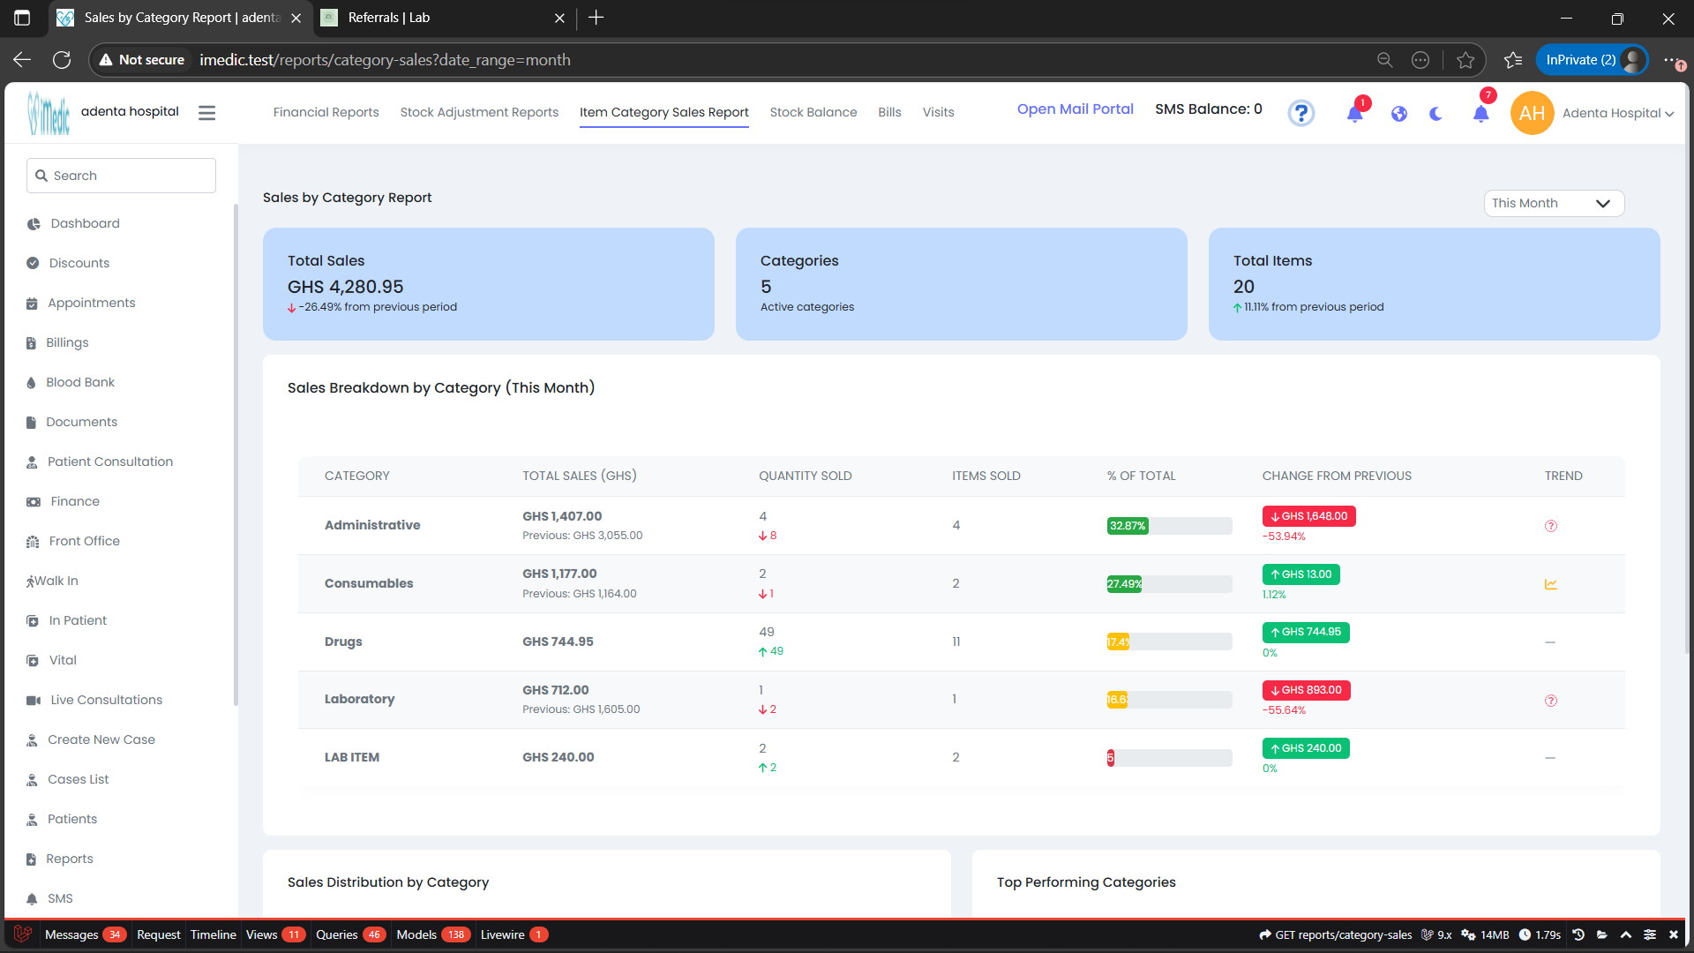
Task: Click the Live Consultations video icon
Action: click(x=34, y=701)
